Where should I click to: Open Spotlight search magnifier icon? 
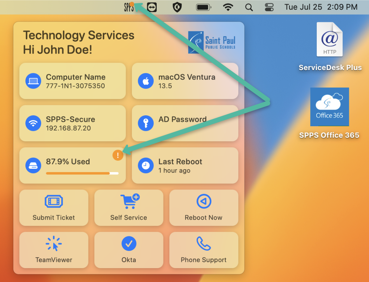click(249, 7)
